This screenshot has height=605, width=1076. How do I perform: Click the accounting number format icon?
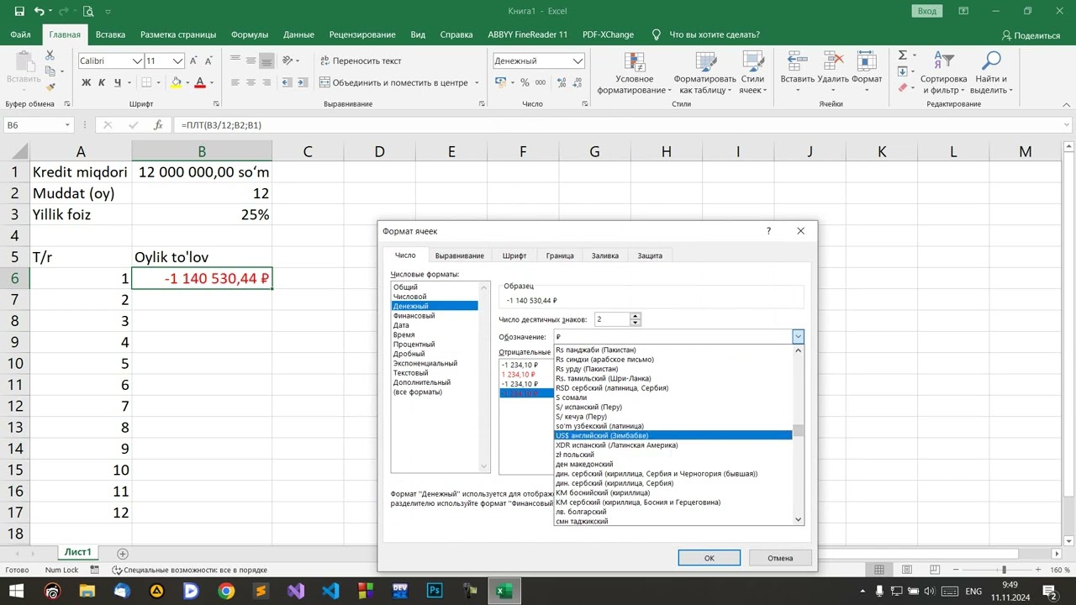point(501,82)
